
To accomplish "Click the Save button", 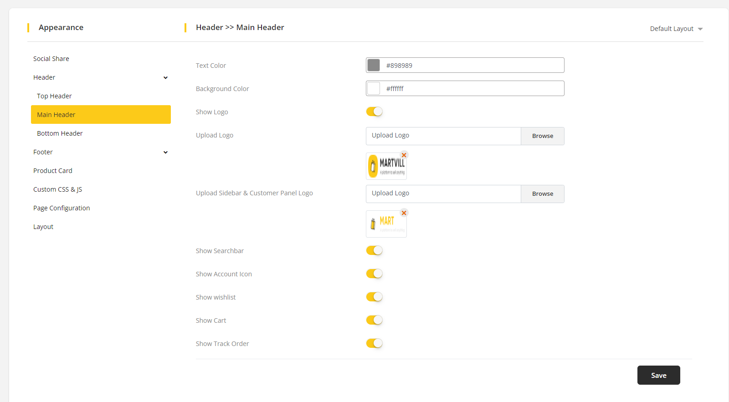I will pos(658,375).
